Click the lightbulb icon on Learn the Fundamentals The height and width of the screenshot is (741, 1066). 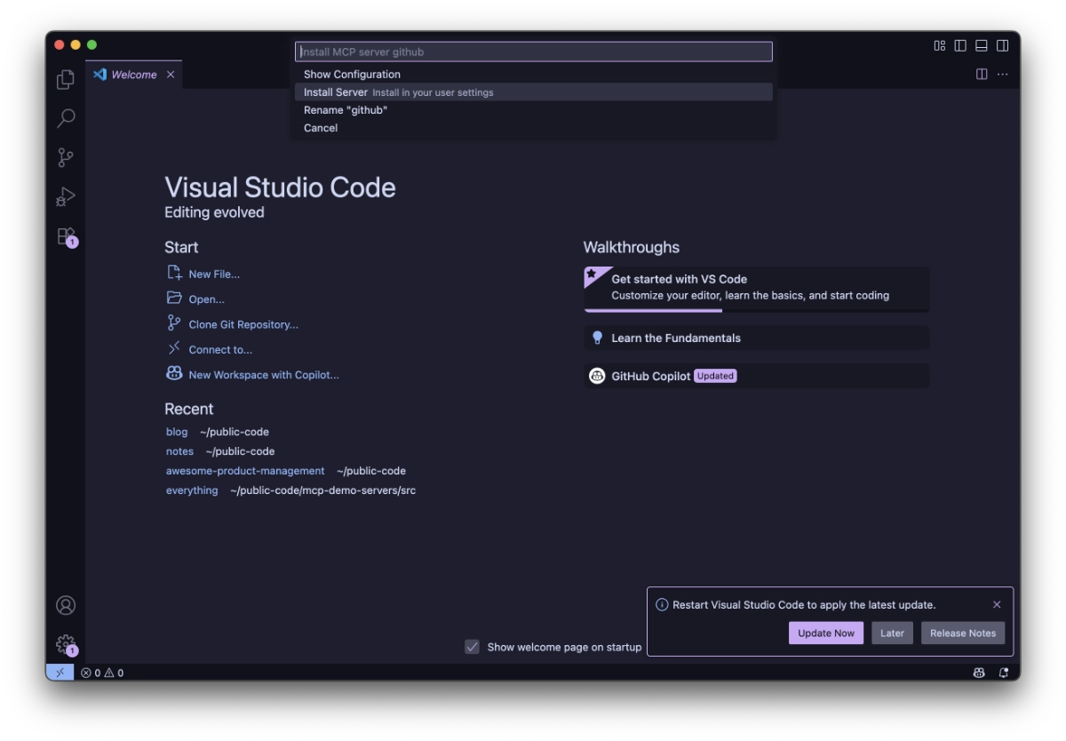(597, 338)
